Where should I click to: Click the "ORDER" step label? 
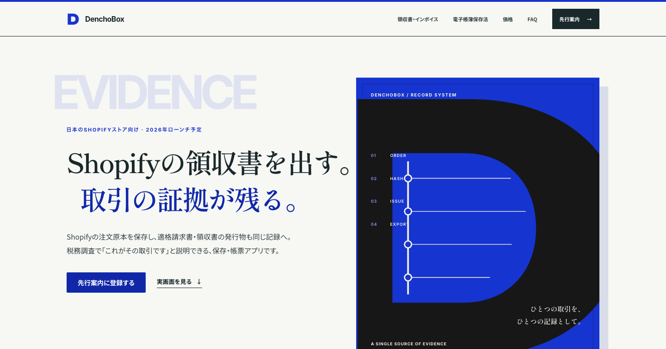point(398,156)
